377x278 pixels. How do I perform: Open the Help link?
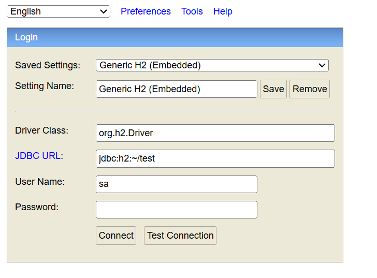click(x=223, y=11)
